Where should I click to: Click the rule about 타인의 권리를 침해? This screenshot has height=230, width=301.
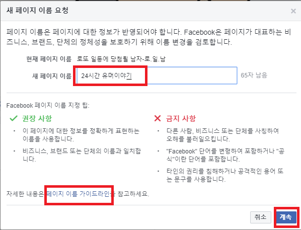pyautogui.click(x=225, y=175)
